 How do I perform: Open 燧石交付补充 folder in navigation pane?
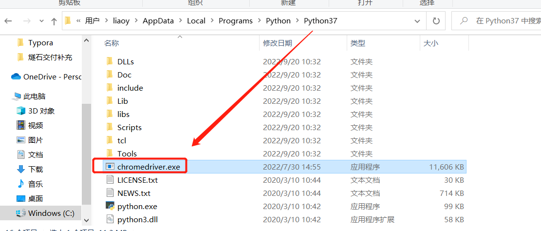pos(50,58)
